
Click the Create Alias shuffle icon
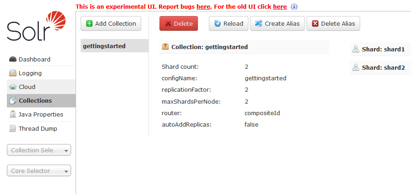coord(259,24)
